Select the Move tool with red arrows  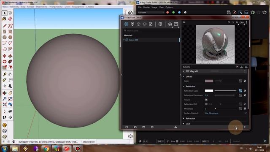click(x=5, y=56)
